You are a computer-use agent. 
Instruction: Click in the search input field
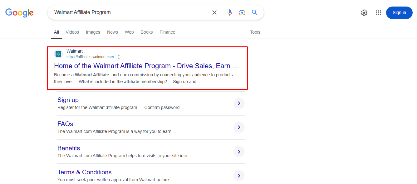[x=131, y=12]
